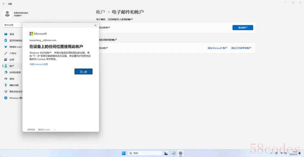Click the 添加帐户 blue button

coord(243,28)
